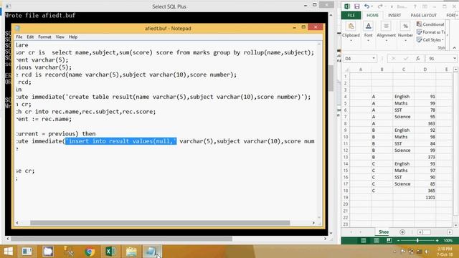
Task: Click the Excel Help question mark
Action: 415,6
